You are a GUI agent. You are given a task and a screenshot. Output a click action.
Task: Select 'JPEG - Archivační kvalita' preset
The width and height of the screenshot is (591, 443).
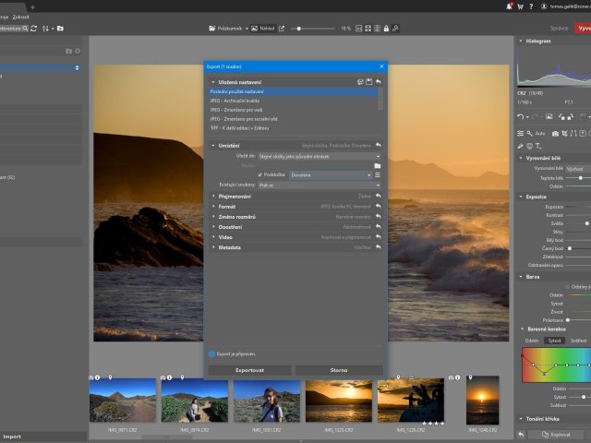(294, 101)
